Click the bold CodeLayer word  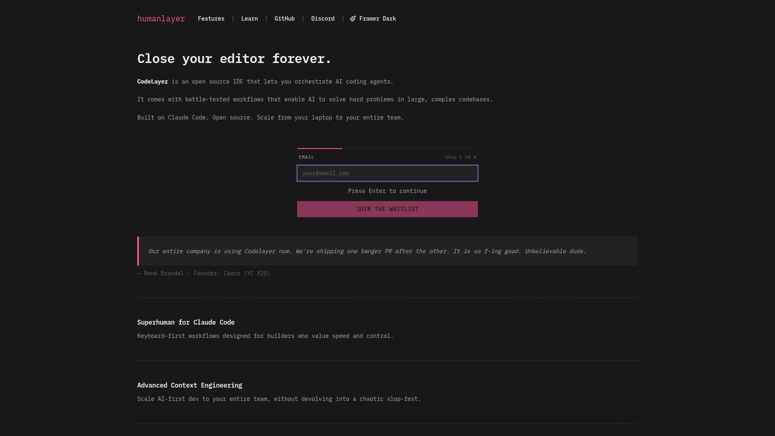(x=153, y=82)
